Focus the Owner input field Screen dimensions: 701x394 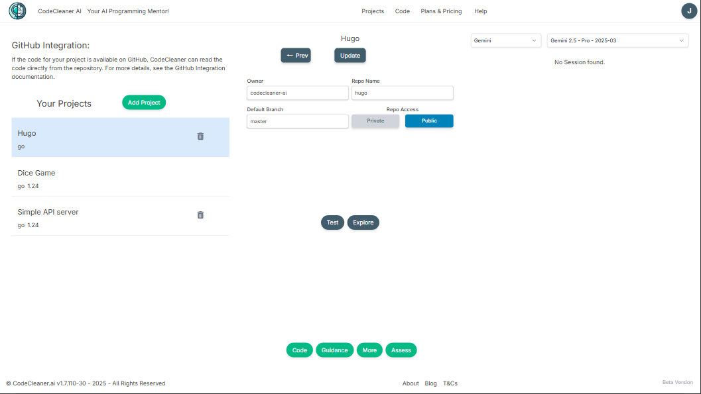298,93
